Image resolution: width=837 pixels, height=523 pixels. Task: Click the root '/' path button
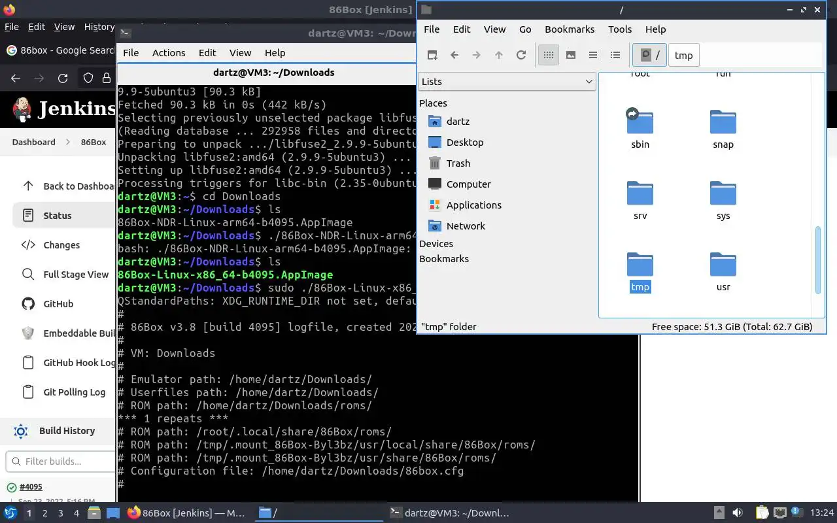tap(649, 55)
